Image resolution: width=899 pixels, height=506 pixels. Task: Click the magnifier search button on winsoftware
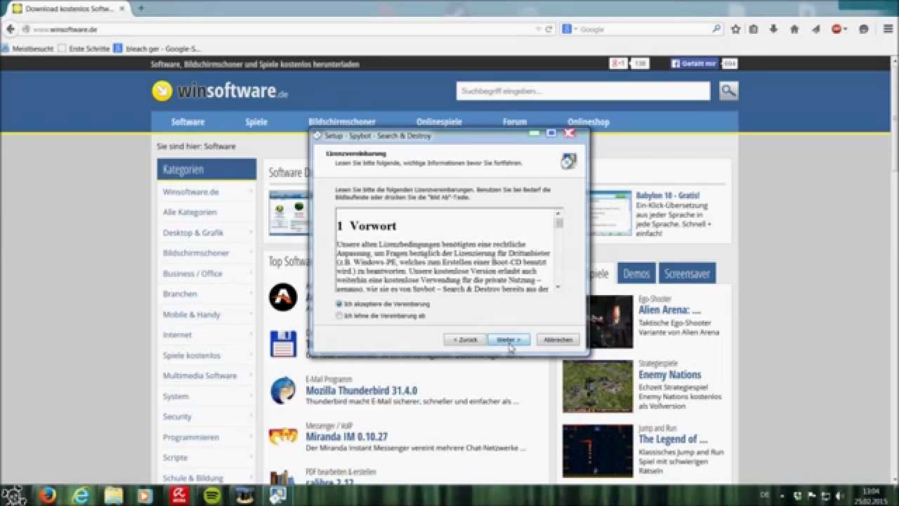click(x=728, y=91)
